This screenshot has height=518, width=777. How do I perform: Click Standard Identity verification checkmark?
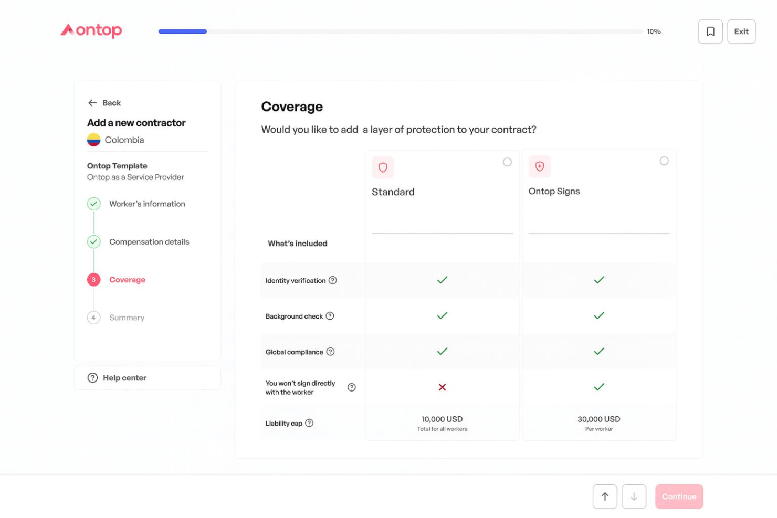click(x=442, y=280)
